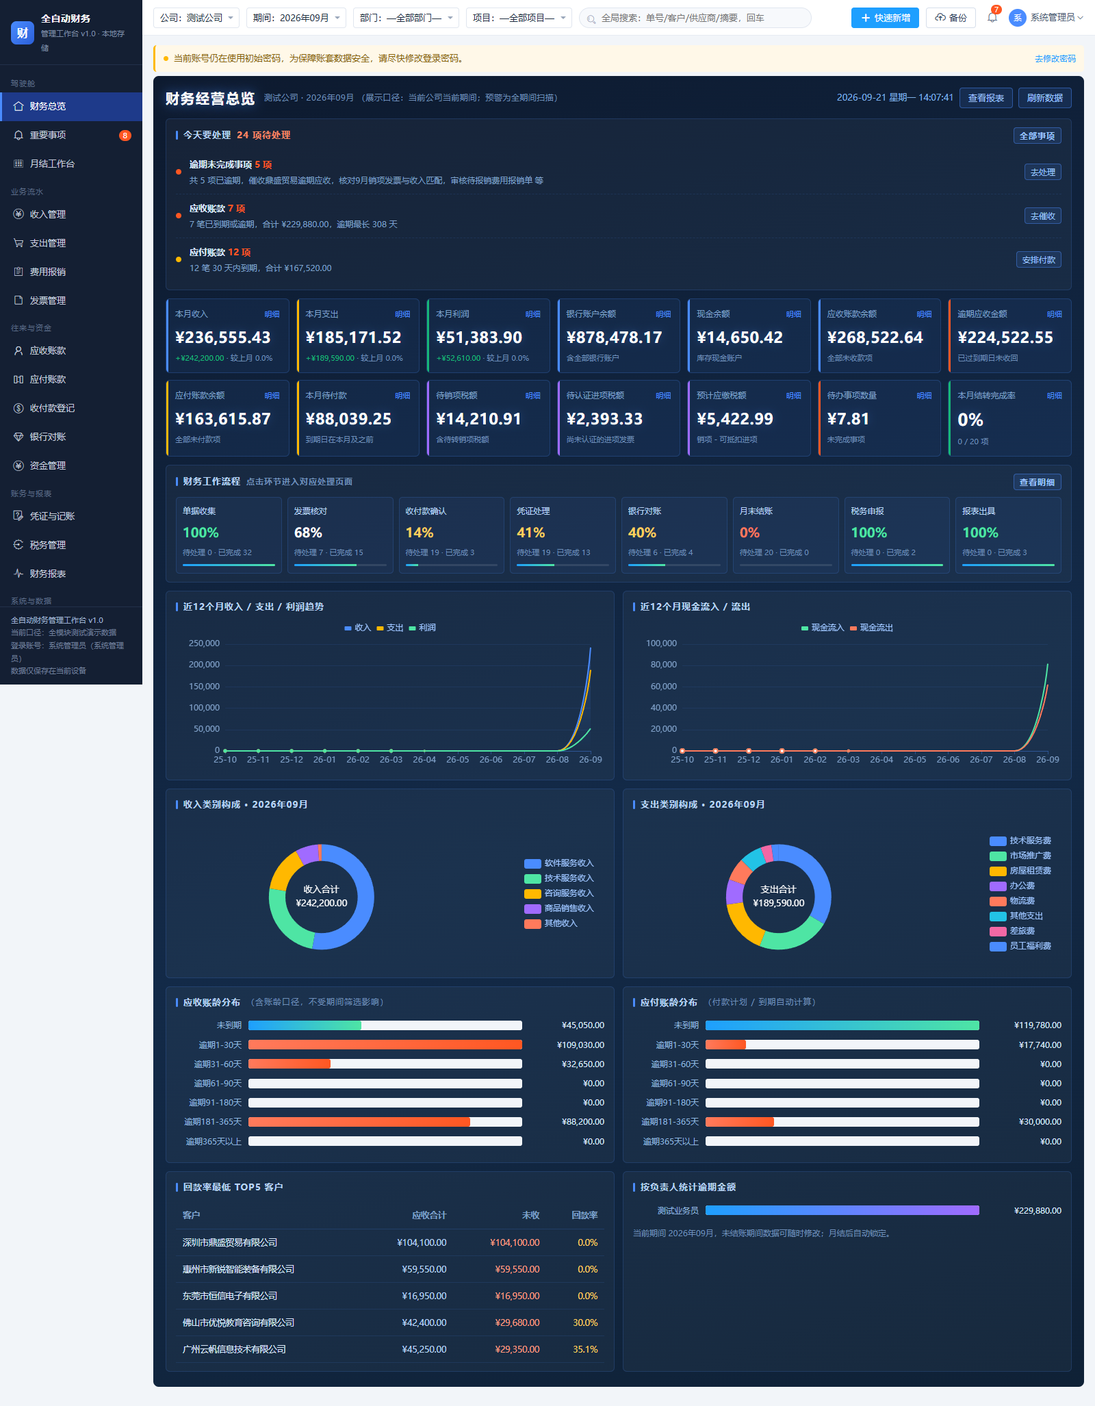Click the 刷新数据 button
Viewport: 1095px width, 1406px height.
coord(1044,98)
